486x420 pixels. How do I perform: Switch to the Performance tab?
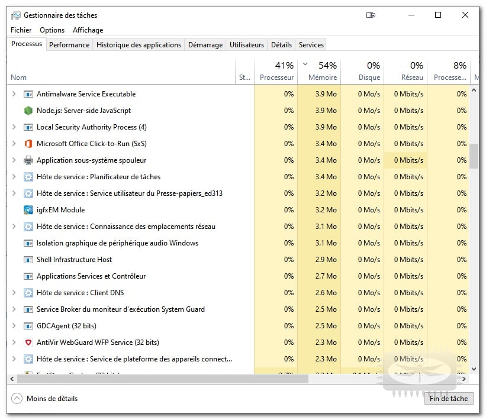[69, 45]
